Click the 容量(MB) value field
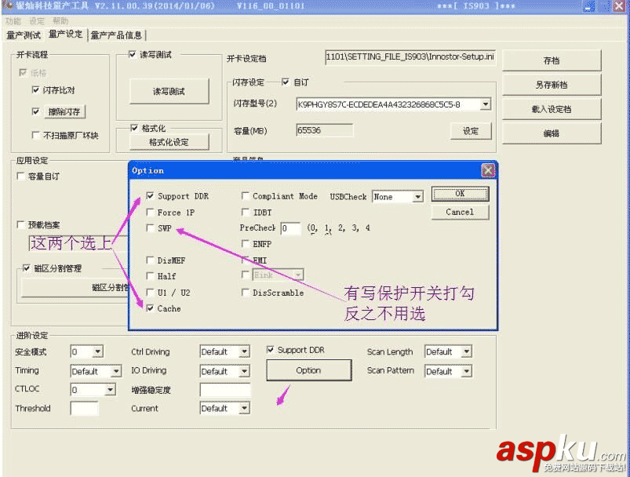630x477 pixels. coord(325,130)
